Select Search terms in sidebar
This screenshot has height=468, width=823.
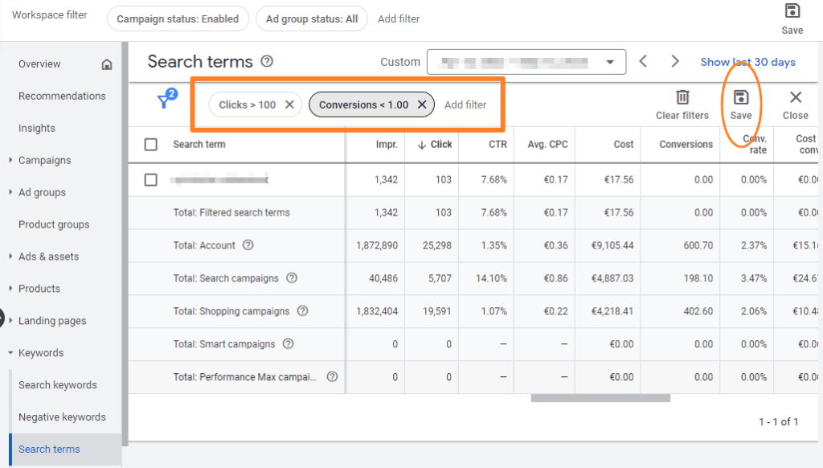tap(49, 449)
